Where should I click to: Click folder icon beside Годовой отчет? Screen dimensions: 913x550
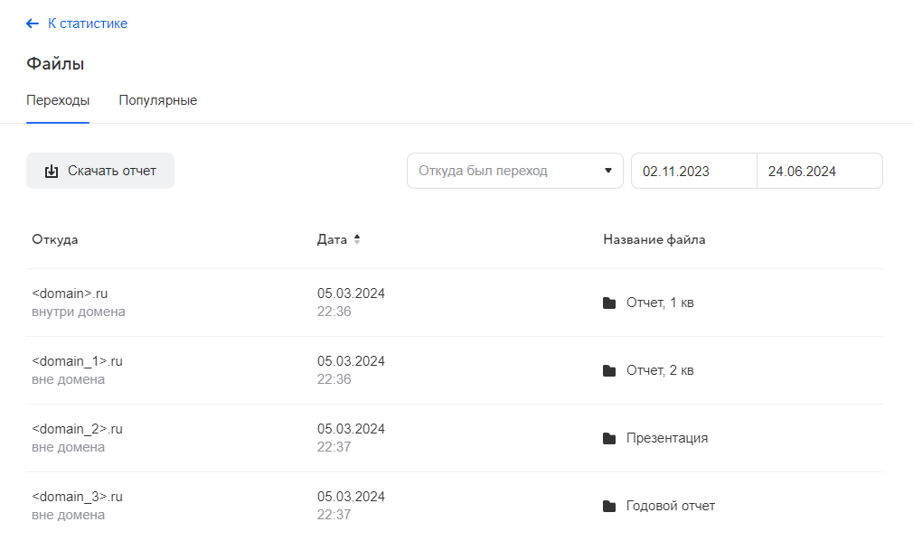point(609,506)
